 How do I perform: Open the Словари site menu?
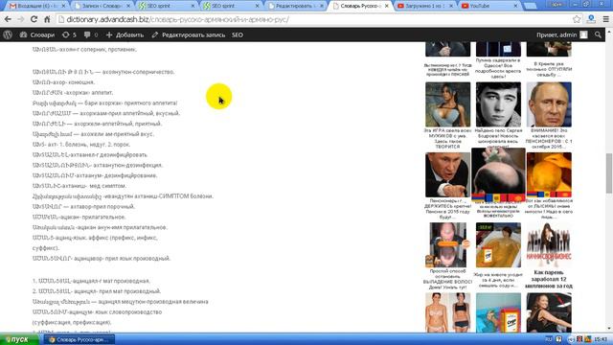point(37,34)
